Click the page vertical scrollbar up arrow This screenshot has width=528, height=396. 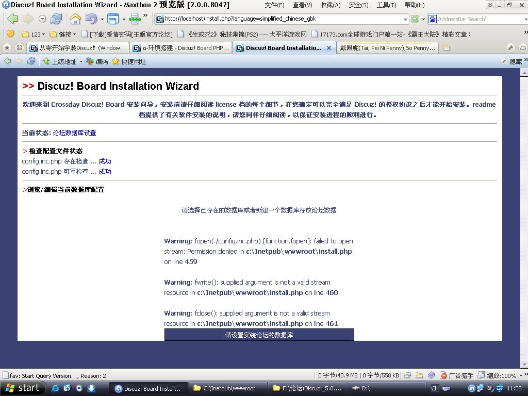(524, 72)
